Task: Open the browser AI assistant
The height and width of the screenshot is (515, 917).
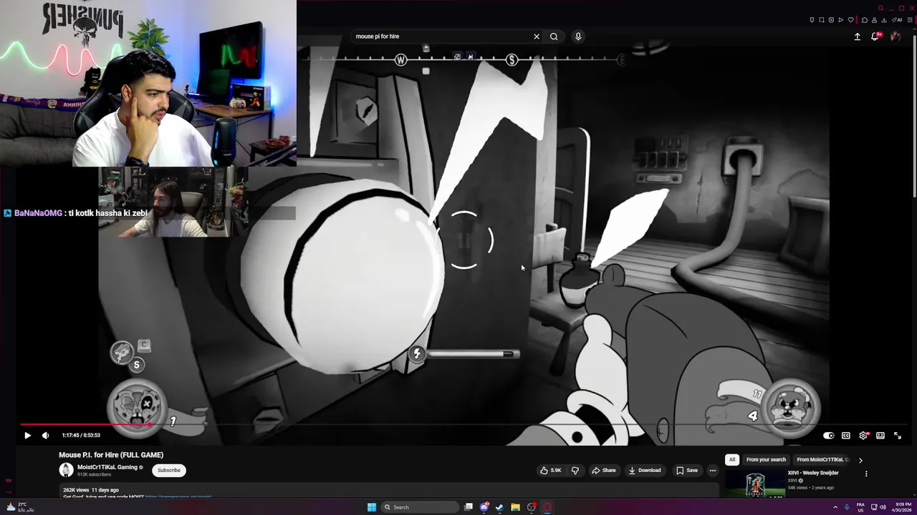Action: [x=897, y=20]
